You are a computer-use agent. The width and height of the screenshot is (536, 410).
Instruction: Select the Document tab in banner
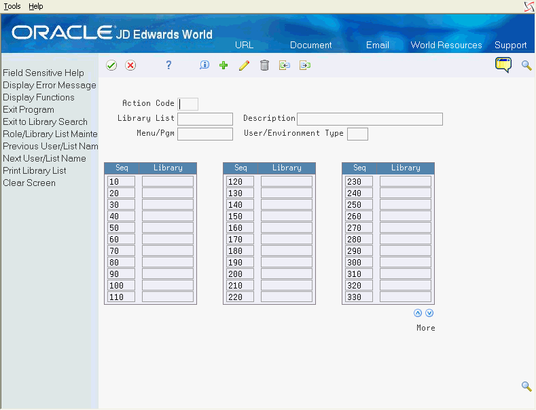point(310,45)
